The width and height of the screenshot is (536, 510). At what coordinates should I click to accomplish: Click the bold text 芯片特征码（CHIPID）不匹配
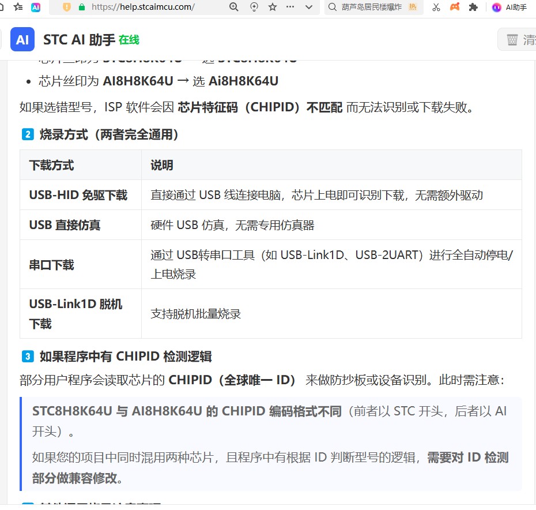[260, 107]
